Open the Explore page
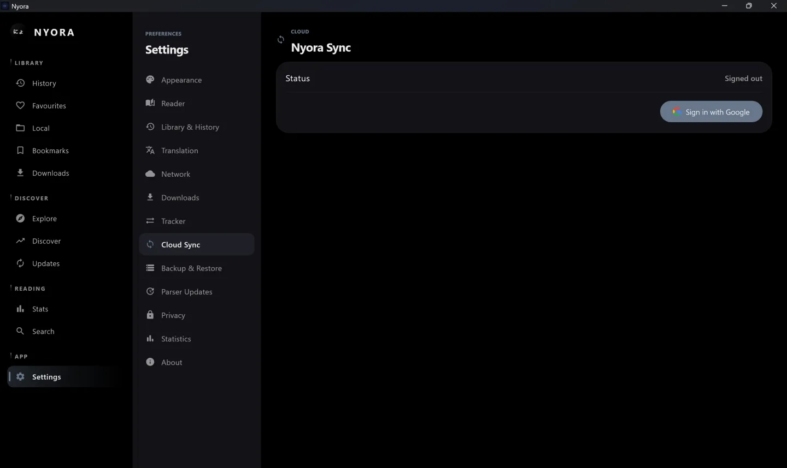Image resolution: width=787 pixels, height=468 pixels. pos(66,218)
